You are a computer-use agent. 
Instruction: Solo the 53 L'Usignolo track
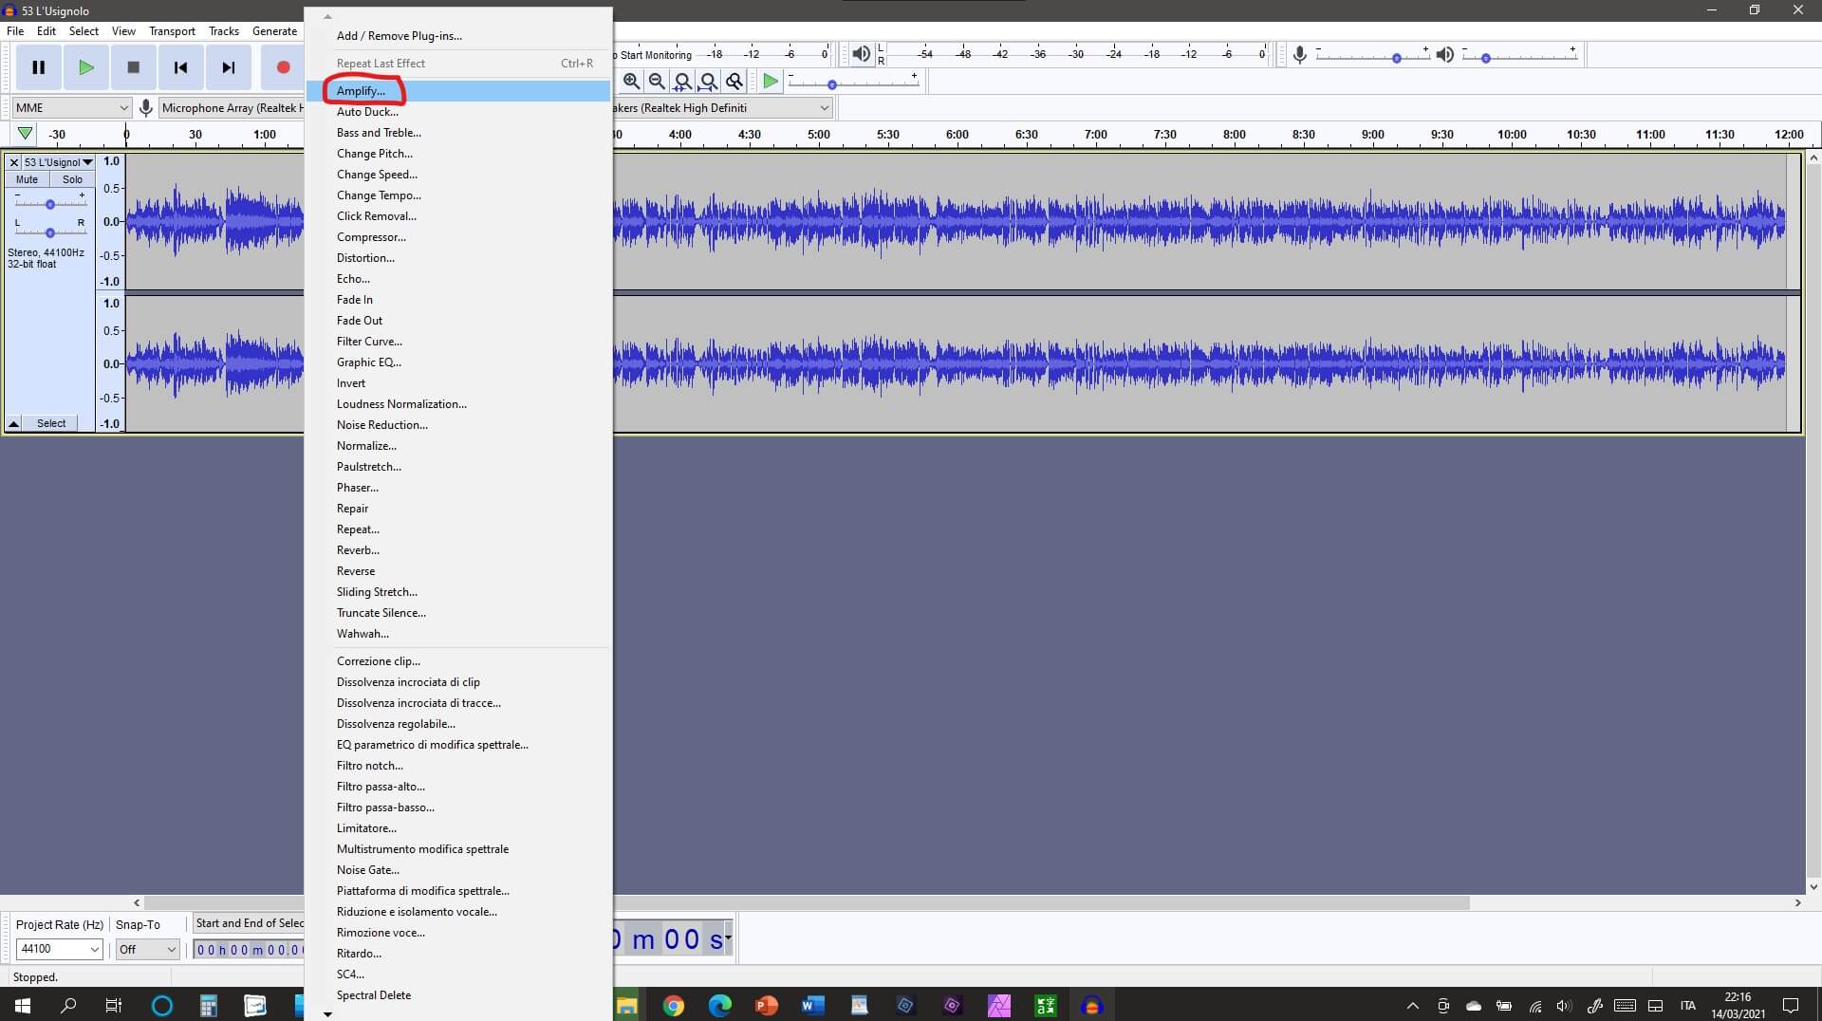click(x=72, y=179)
